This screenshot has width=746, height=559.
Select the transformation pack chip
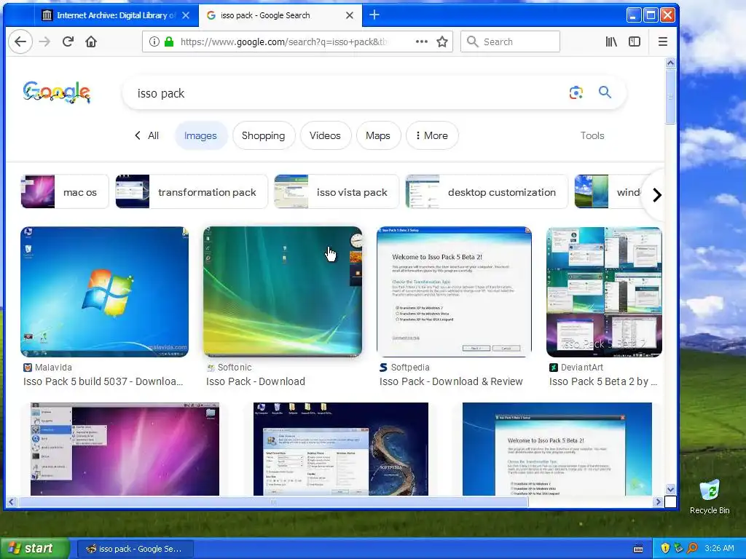pyautogui.click(x=192, y=192)
